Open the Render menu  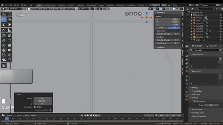pos(16,5)
